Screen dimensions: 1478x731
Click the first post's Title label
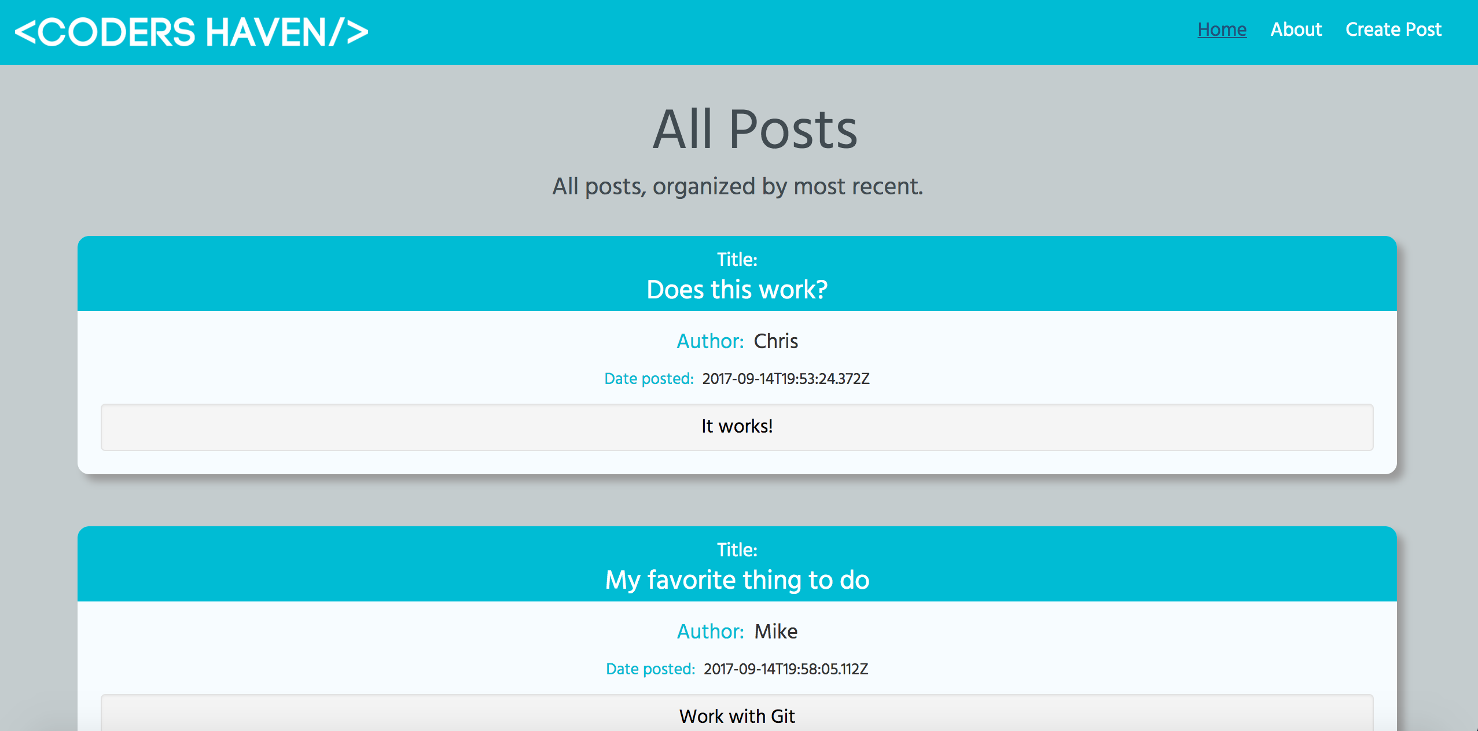coord(737,260)
